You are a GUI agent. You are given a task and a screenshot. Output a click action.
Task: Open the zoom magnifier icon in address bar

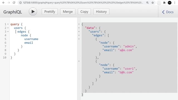(147, 2)
